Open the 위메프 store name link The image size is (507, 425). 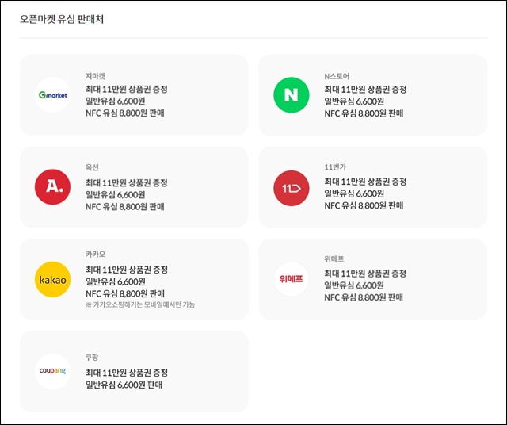click(334, 259)
